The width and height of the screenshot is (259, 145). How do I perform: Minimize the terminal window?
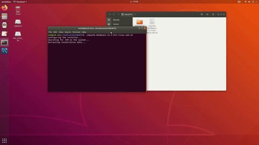coord(139,28)
